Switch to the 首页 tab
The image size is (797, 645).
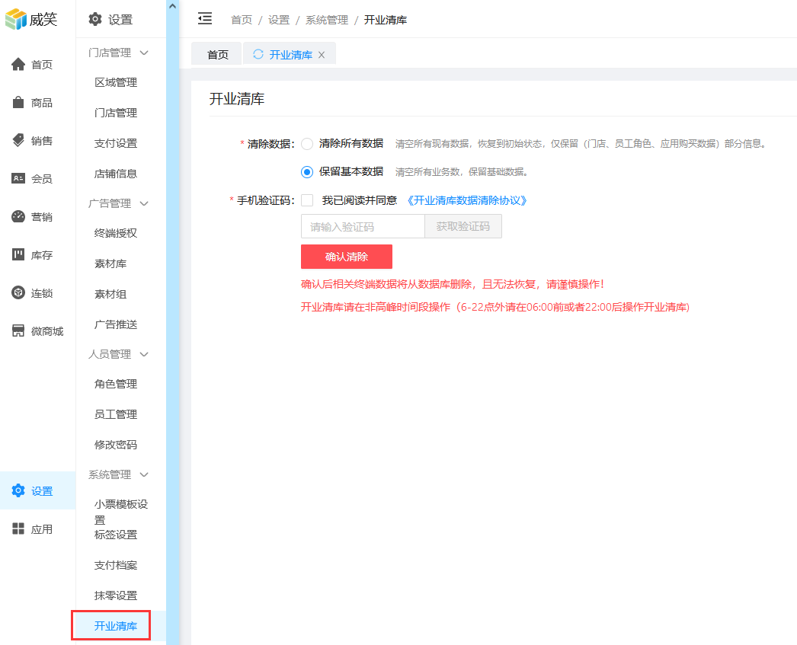(x=217, y=55)
